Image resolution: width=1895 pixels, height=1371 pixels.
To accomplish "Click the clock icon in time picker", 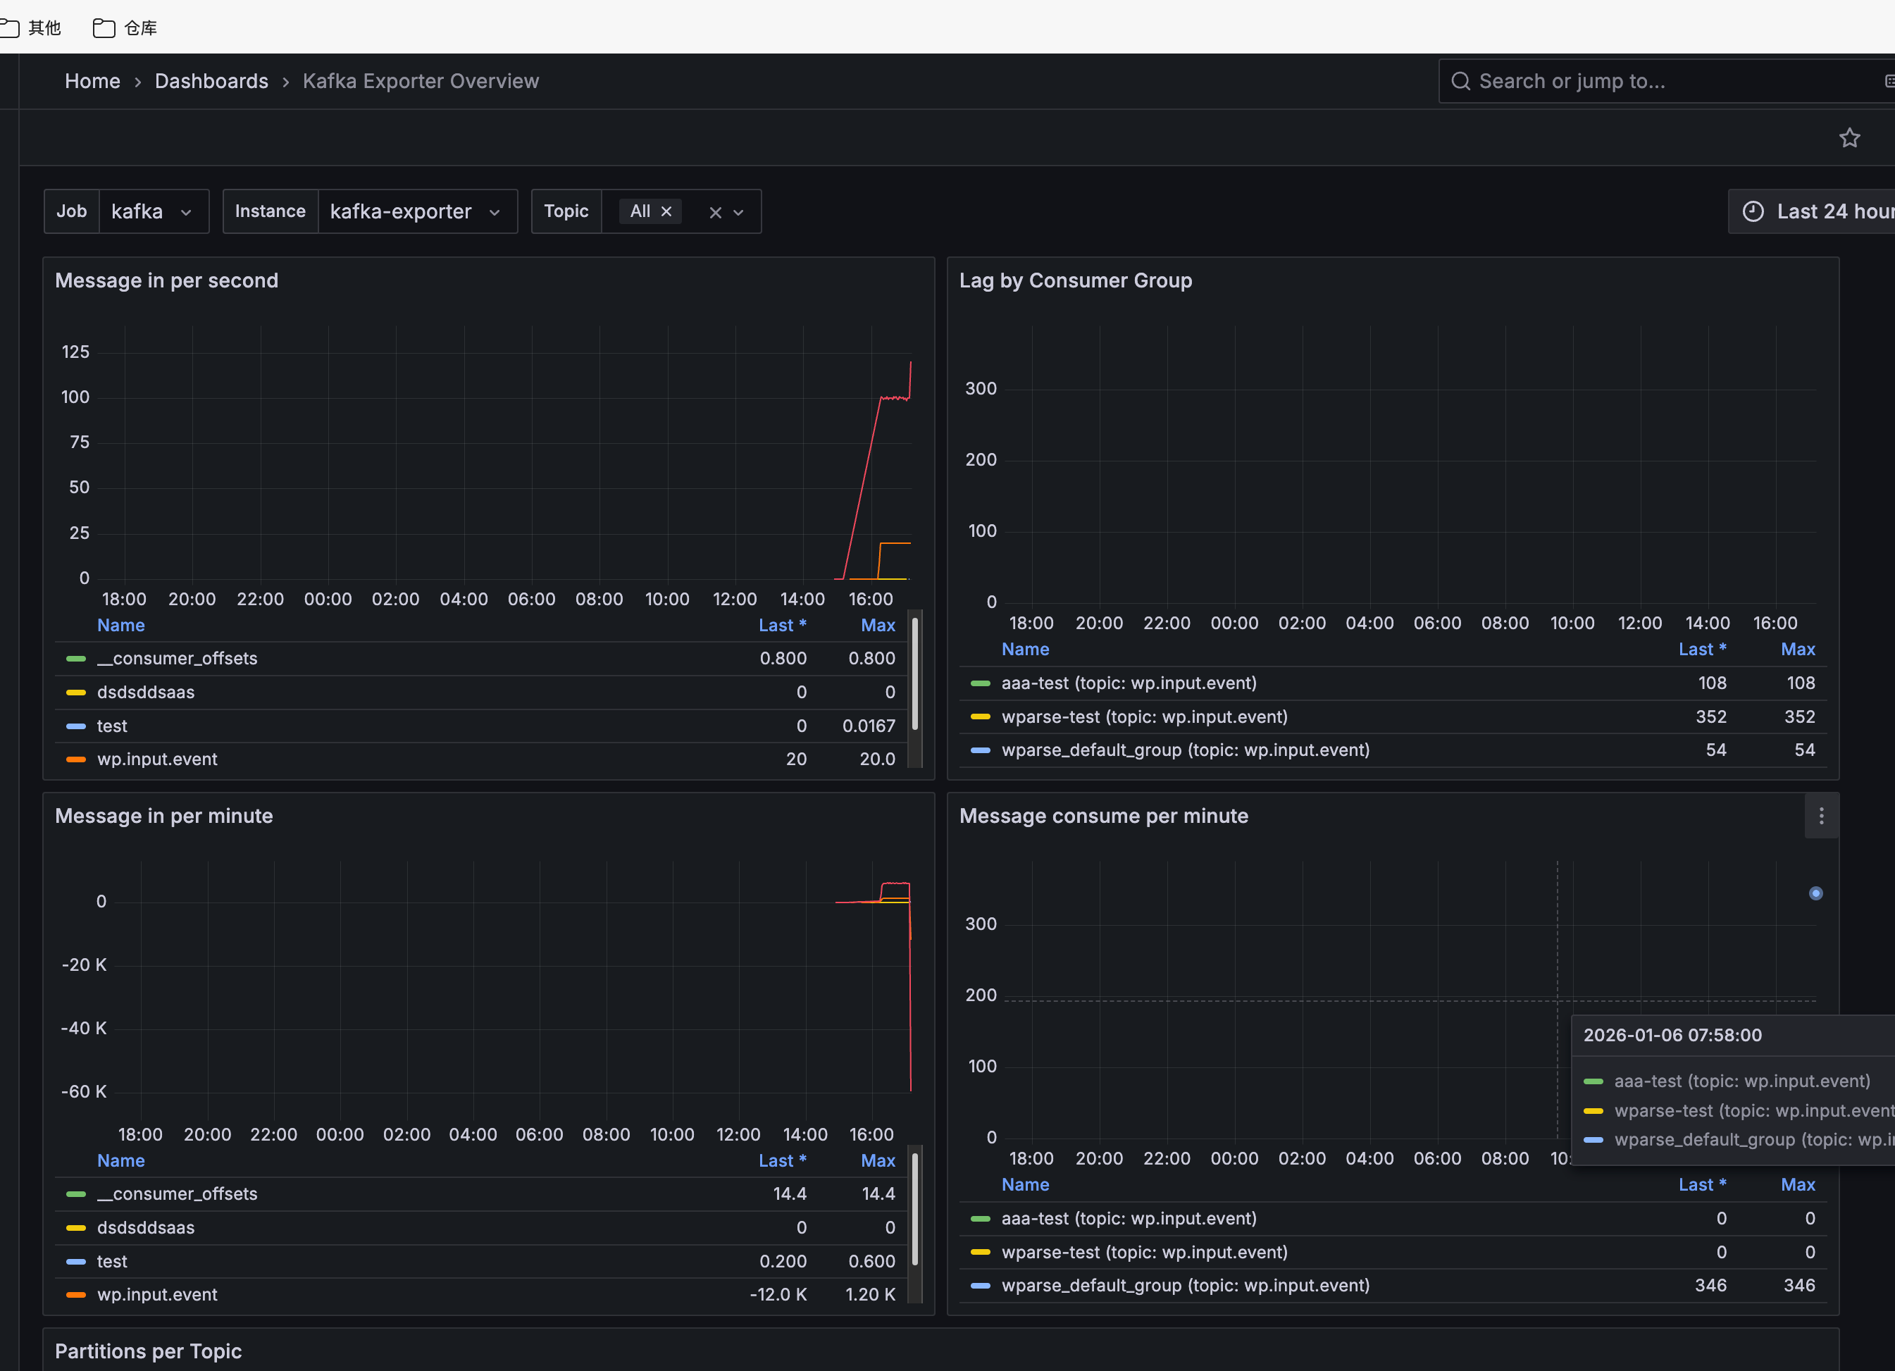I will pyautogui.click(x=1753, y=211).
